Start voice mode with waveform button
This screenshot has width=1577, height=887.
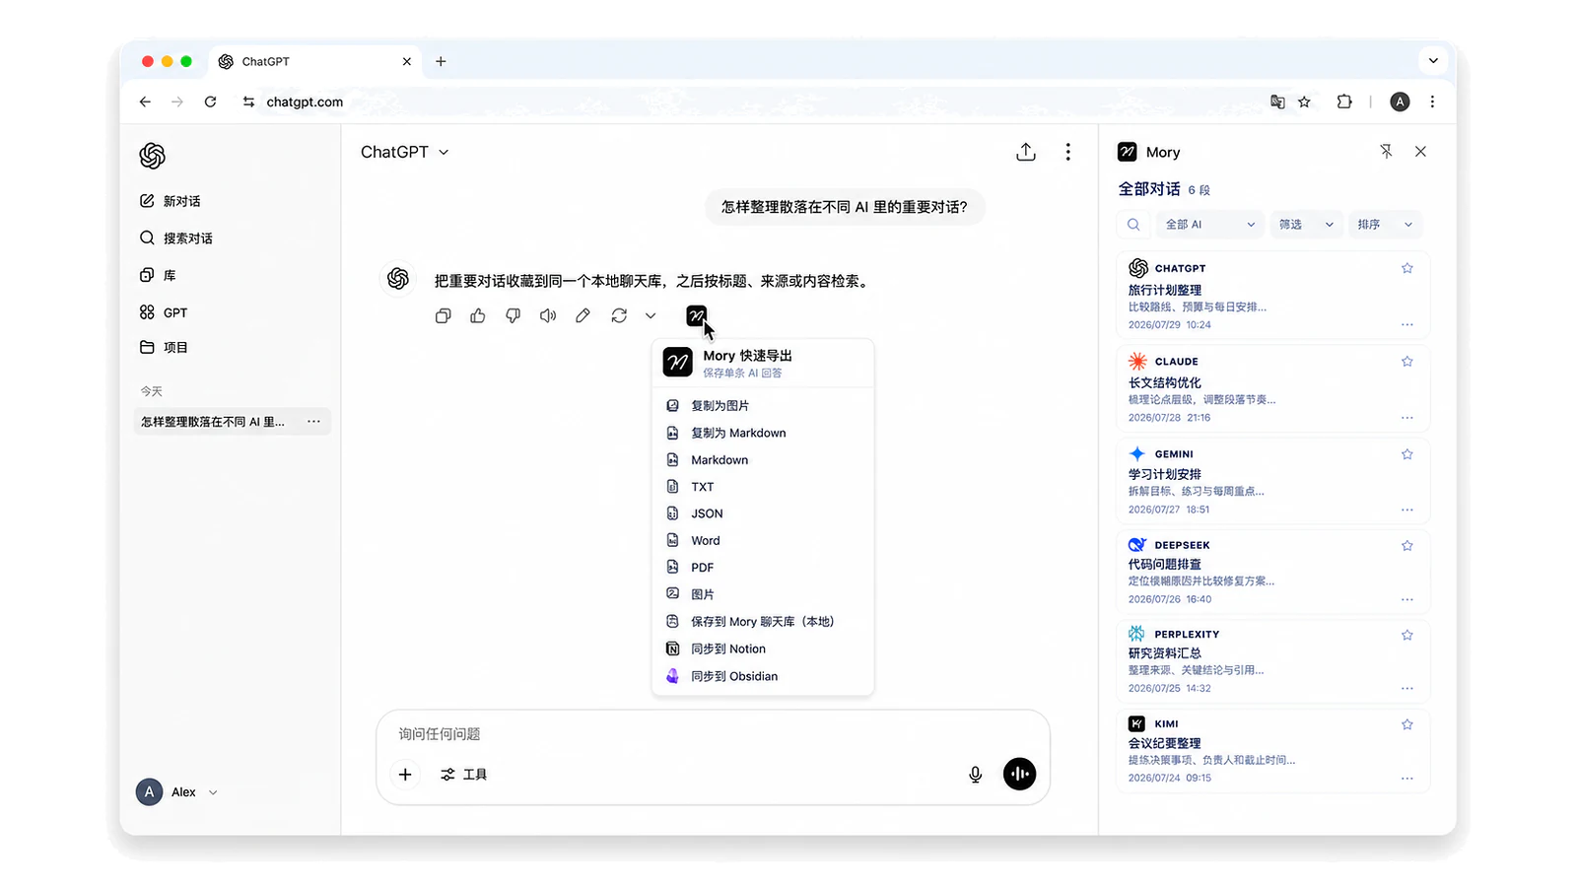[1019, 774]
